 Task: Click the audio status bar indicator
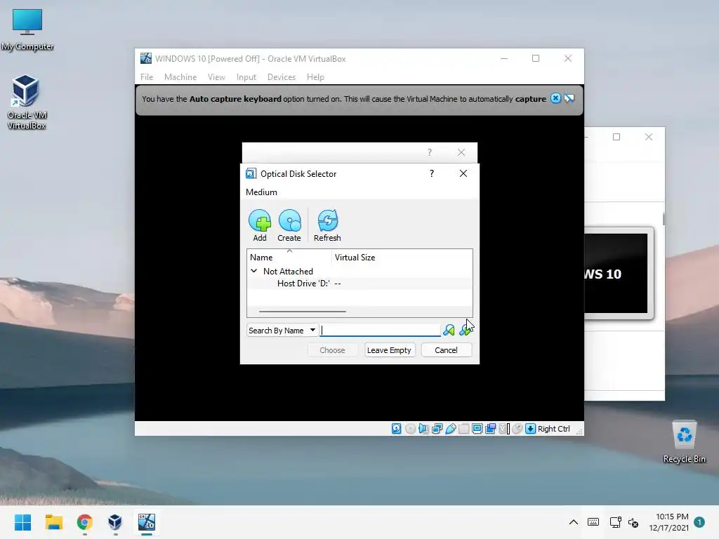click(x=423, y=429)
